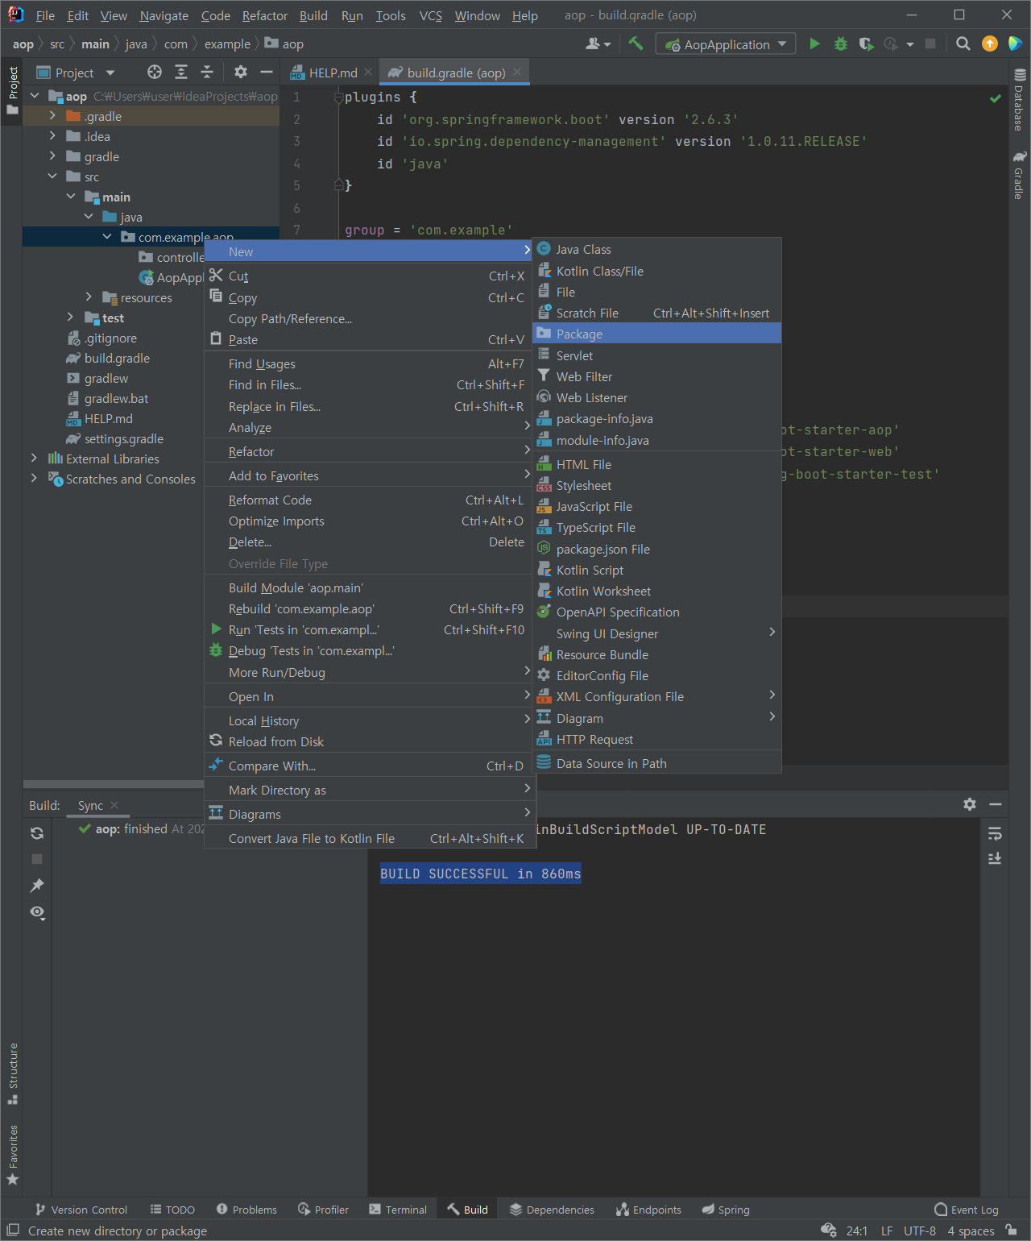Viewport: 1031px width, 1241px height.
Task: Open the Structure tool window
Action: 13,1073
